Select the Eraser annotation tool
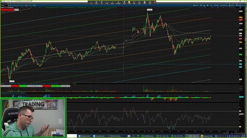This screenshot has height=138, width=247. (124, 2)
